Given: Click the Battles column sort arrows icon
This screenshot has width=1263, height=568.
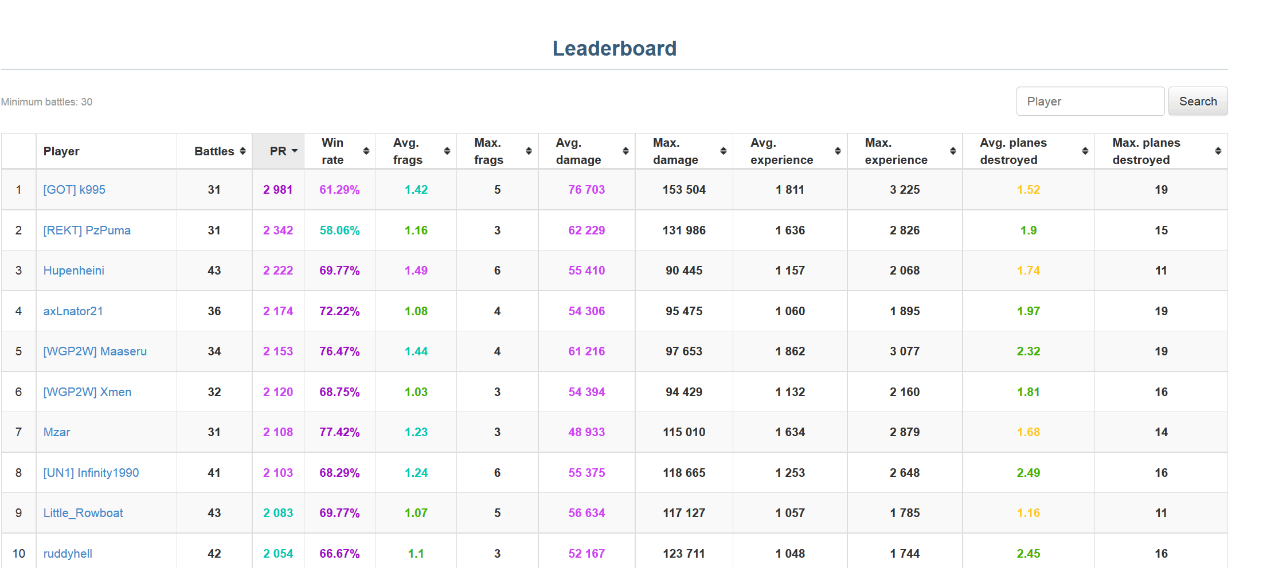Looking at the screenshot, I should point(243,151).
